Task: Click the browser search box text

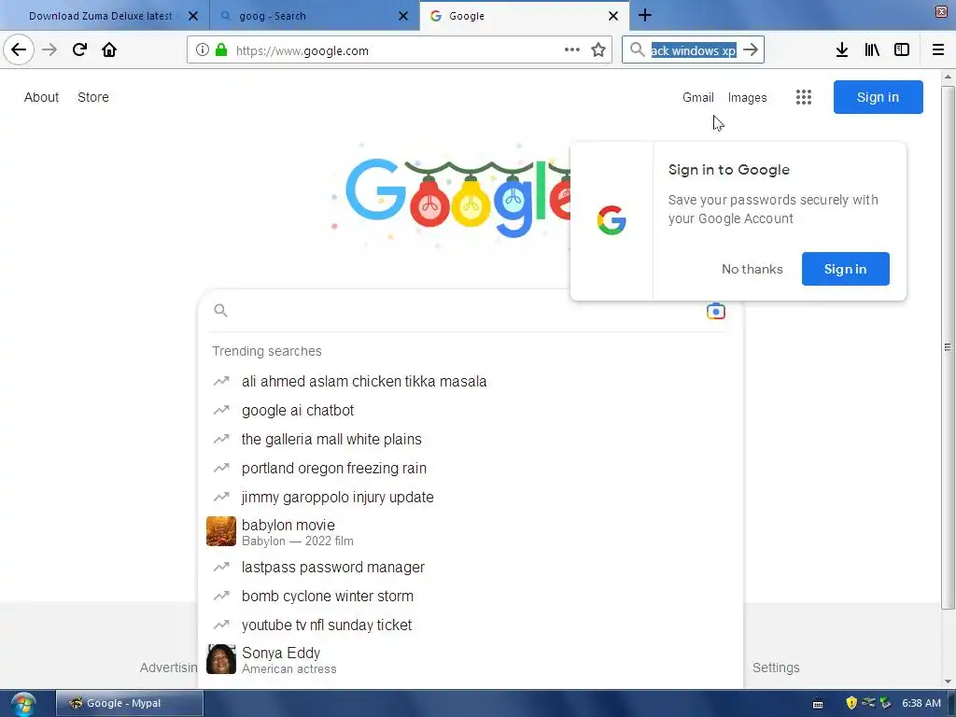Action: [x=694, y=50]
